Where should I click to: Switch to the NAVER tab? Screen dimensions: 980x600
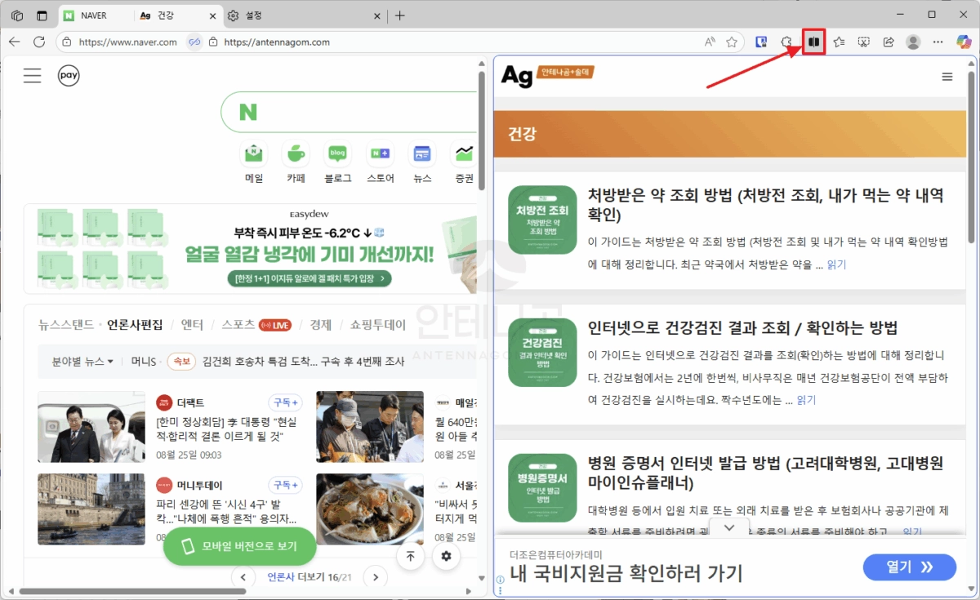pos(96,16)
